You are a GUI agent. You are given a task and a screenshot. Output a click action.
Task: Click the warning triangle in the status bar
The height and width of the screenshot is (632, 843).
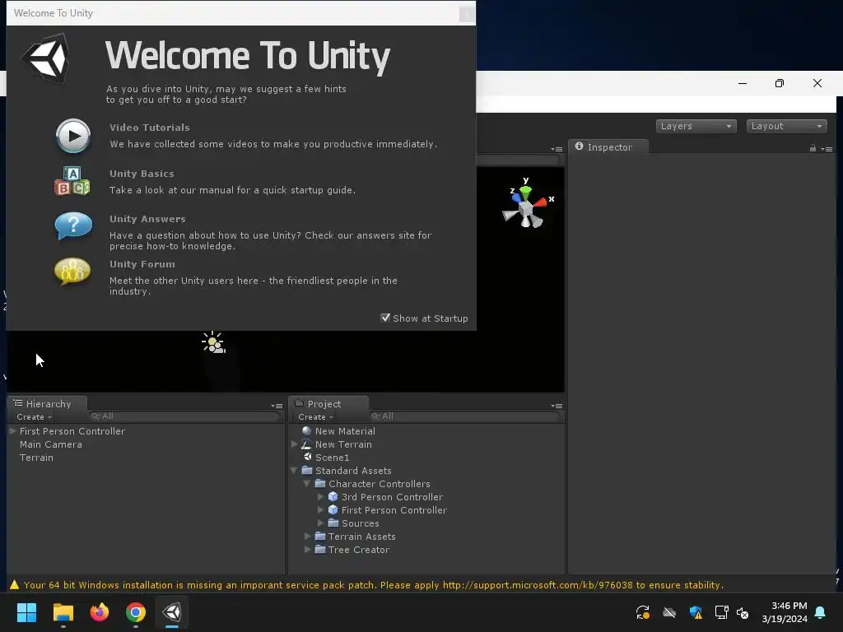click(x=15, y=585)
